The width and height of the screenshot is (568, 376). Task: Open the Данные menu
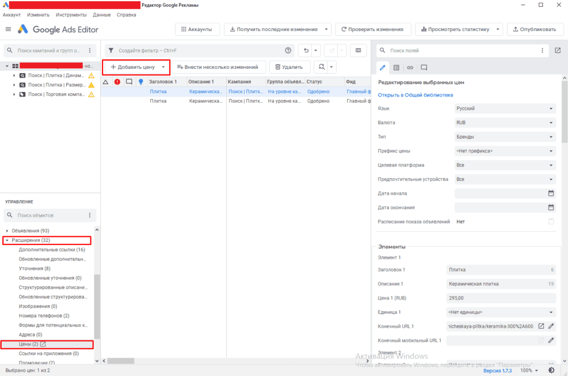tap(102, 15)
